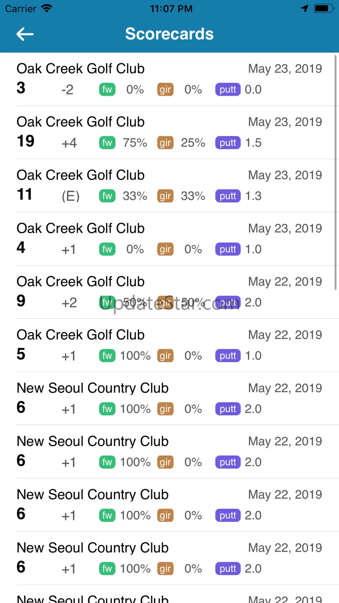Open the Oak Creek scorecard with score 5
The width and height of the screenshot is (339, 603).
coord(169,345)
